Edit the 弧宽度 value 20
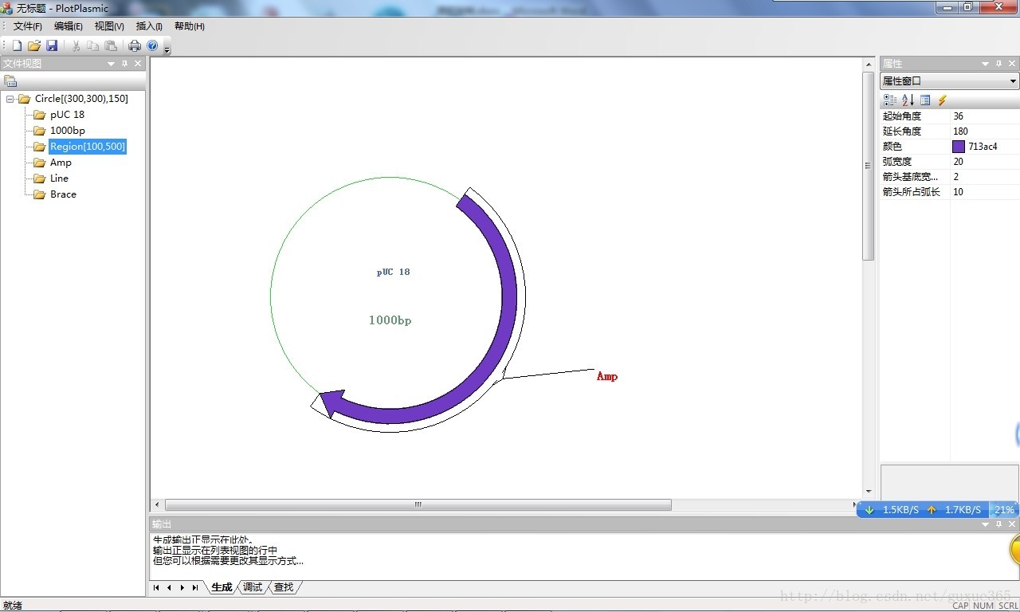This screenshot has height=612, width=1020. [985, 162]
